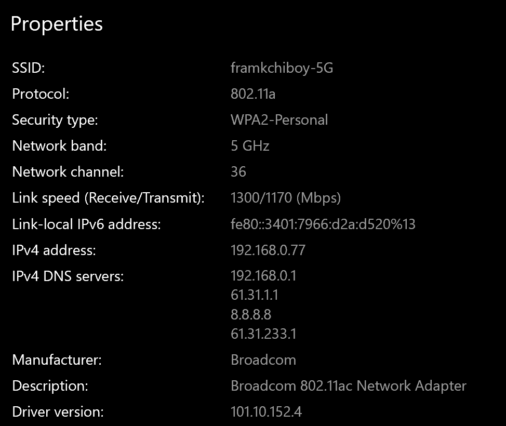The height and width of the screenshot is (426, 506).
Task: Click the Broadcom 802.11ac Network Adapter description
Action: pos(348,386)
